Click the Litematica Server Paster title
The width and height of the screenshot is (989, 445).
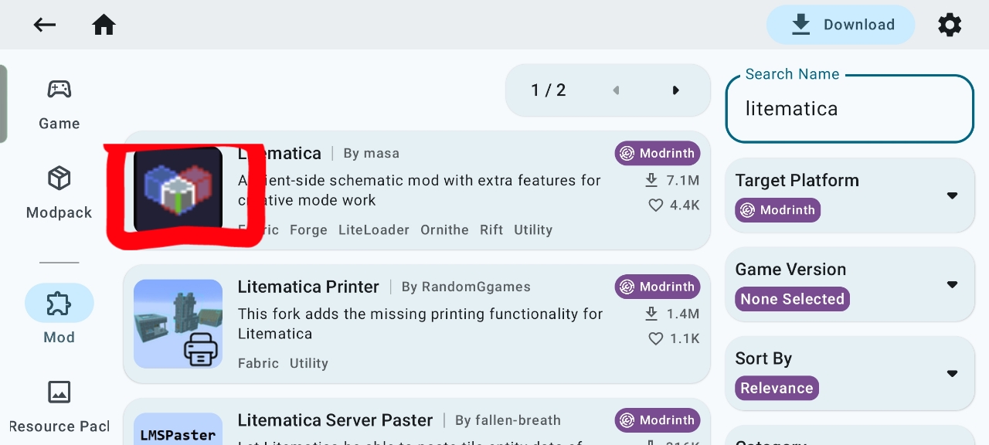[x=335, y=420]
